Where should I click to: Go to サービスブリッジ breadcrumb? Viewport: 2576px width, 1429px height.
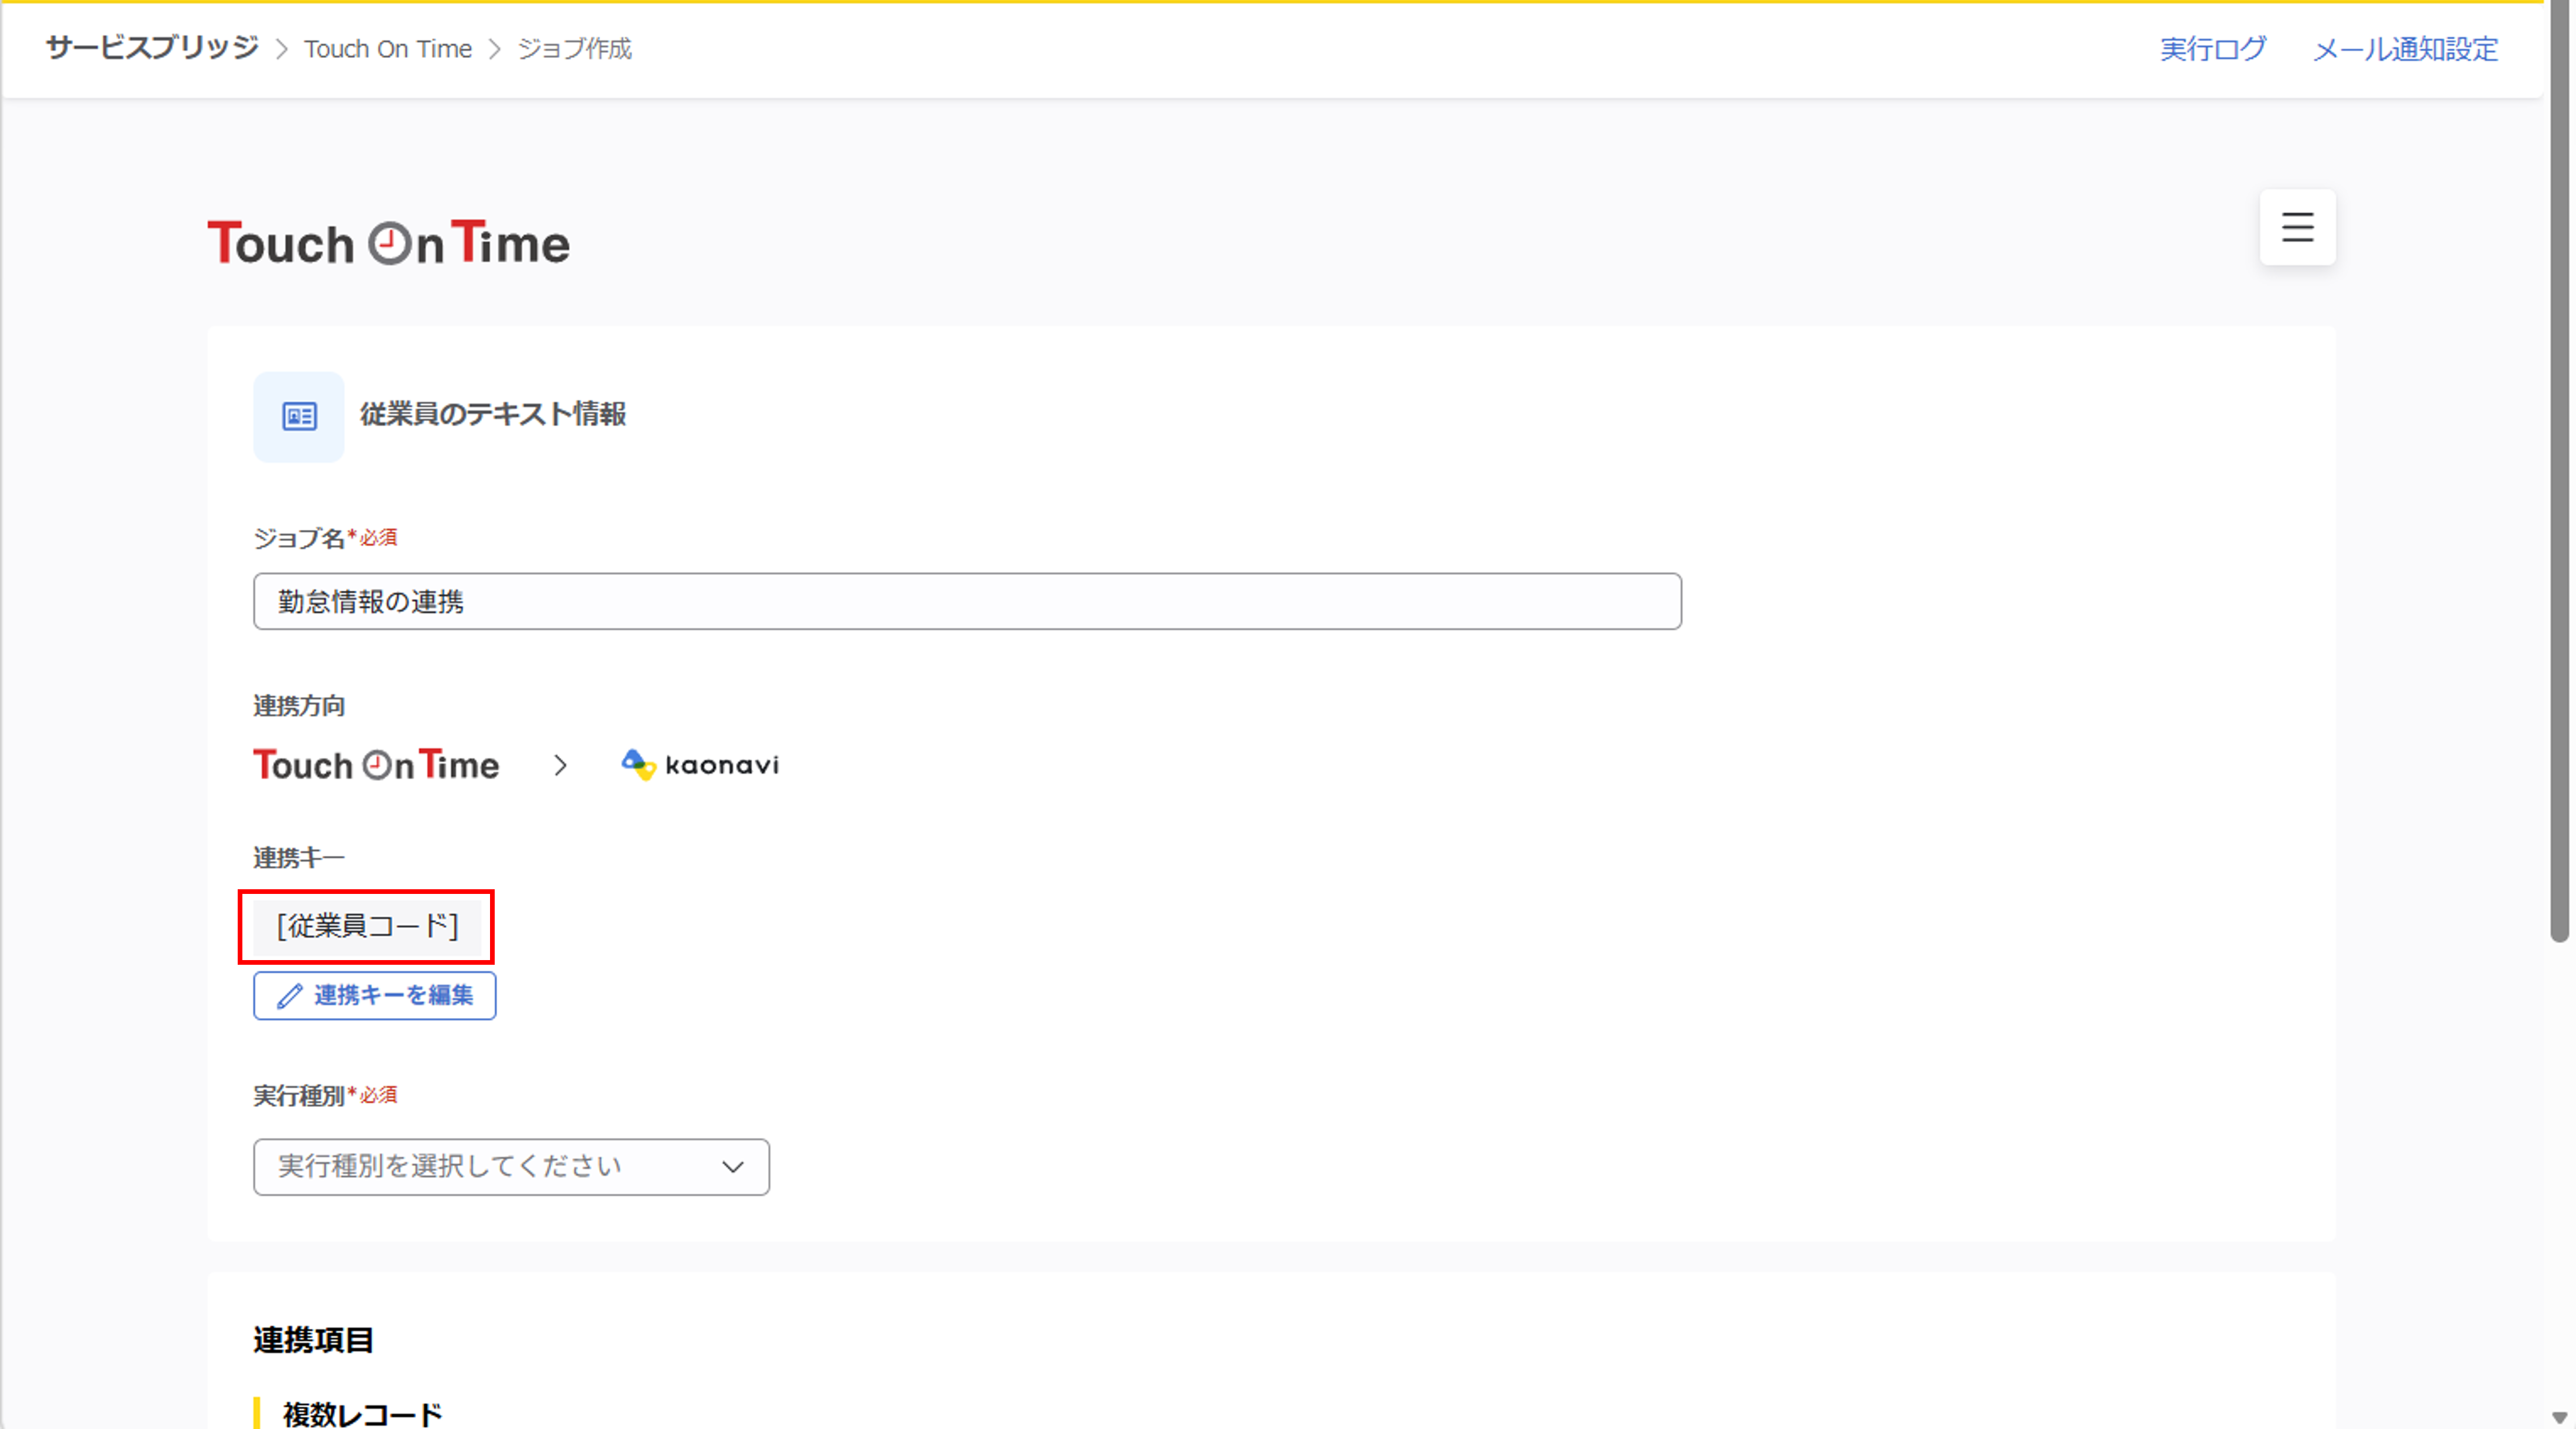(152, 48)
